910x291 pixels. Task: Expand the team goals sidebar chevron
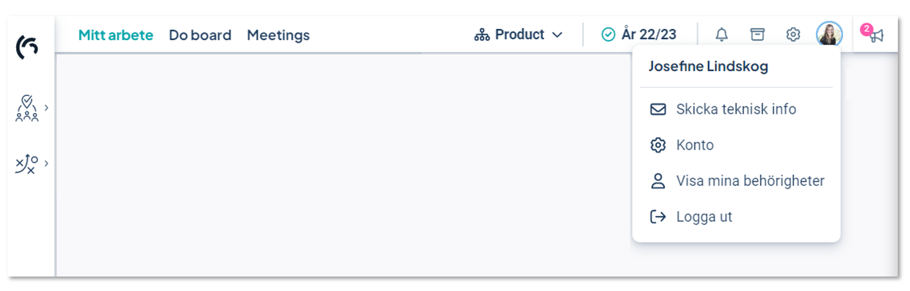point(46,108)
